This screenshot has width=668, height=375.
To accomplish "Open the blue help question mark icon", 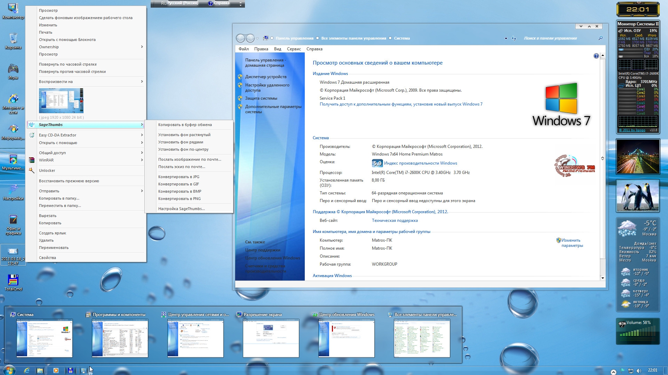I will (x=596, y=56).
